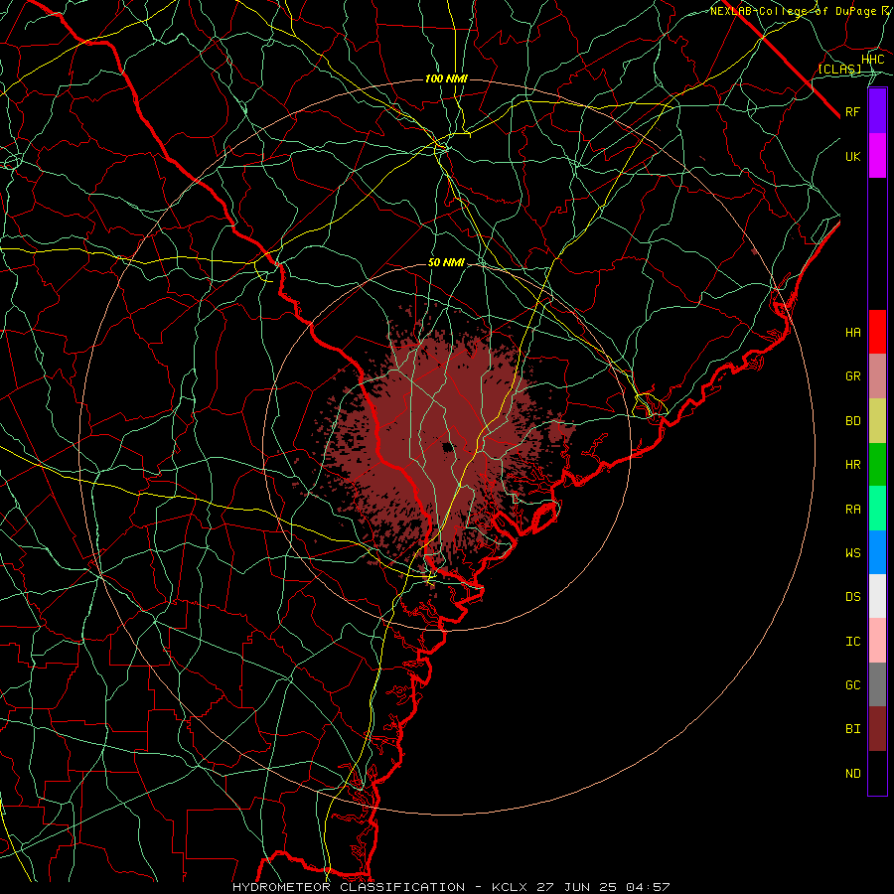894x894 pixels.
Task: Select the yellow BD legend swatch
Action: coord(877,420)
